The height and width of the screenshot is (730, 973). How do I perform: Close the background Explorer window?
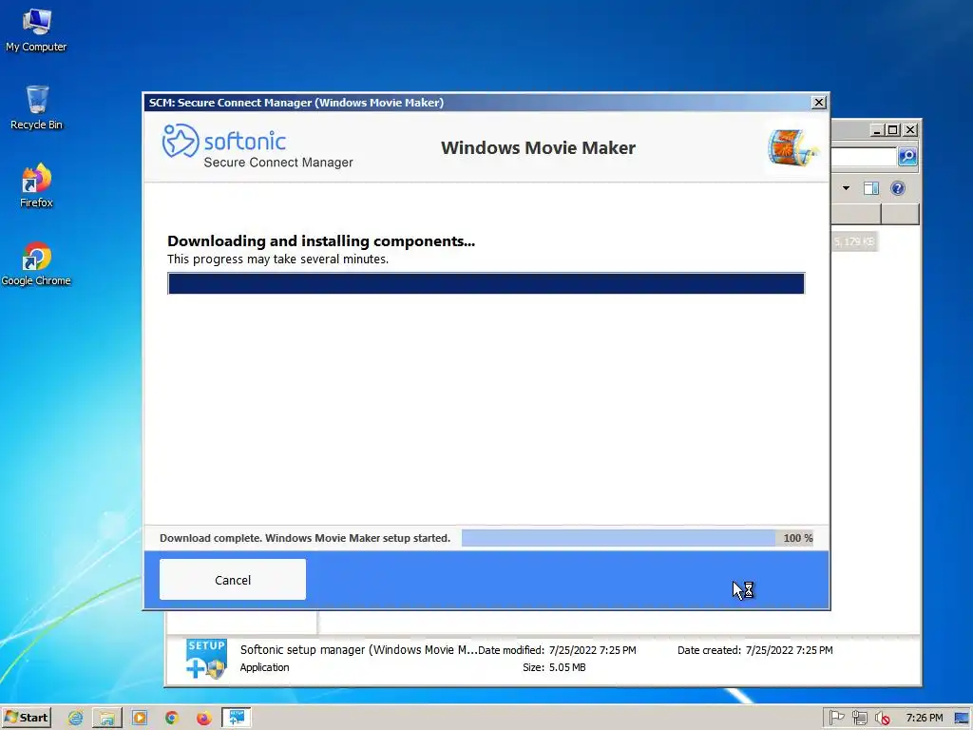tap(909, 129)
